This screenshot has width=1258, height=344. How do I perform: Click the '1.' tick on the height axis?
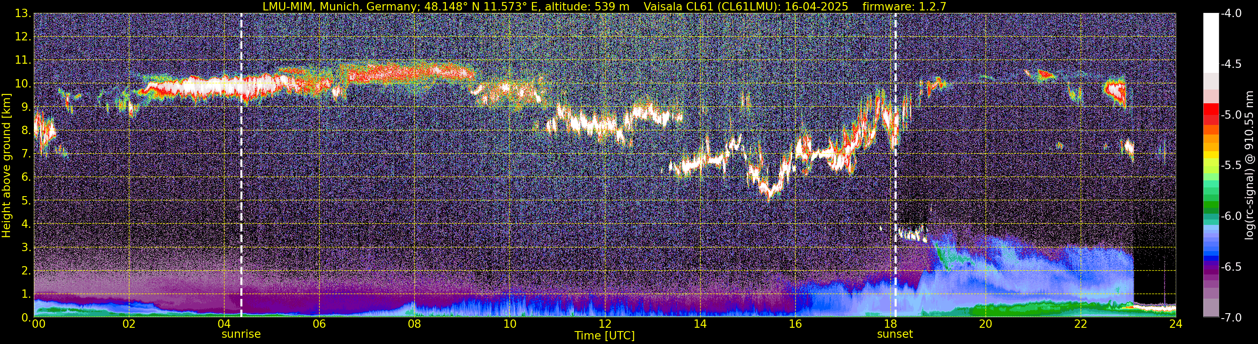[26, 294]
